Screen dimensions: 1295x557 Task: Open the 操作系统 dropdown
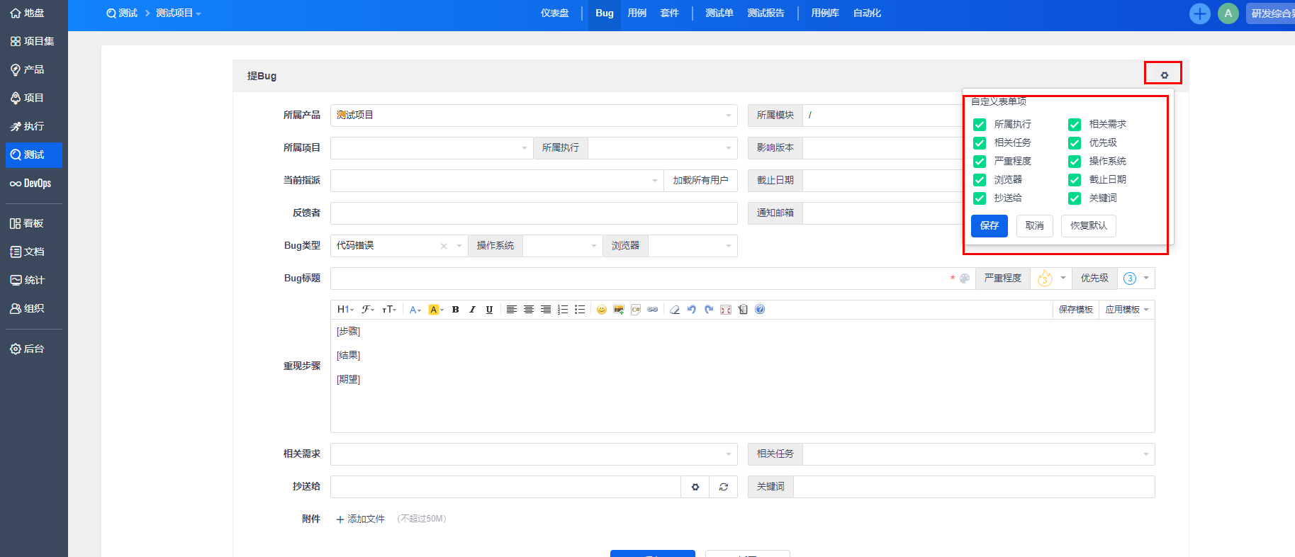point(563,246)
